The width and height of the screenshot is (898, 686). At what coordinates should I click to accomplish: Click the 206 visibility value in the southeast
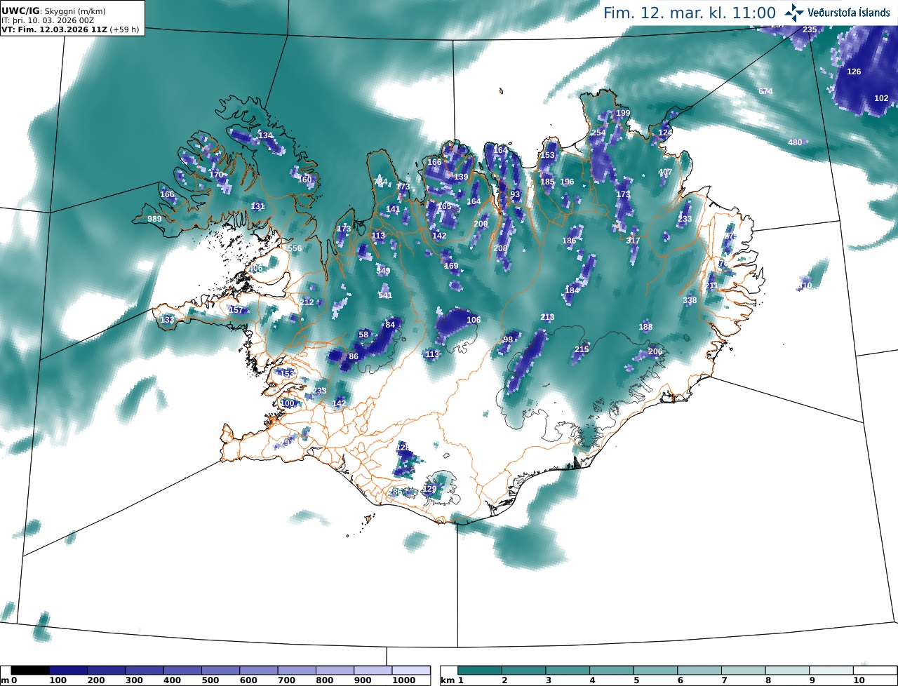655,352
